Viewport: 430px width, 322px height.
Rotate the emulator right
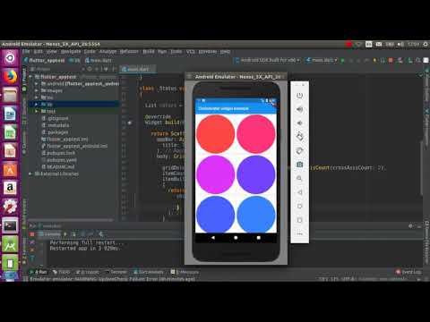point(299,150)
